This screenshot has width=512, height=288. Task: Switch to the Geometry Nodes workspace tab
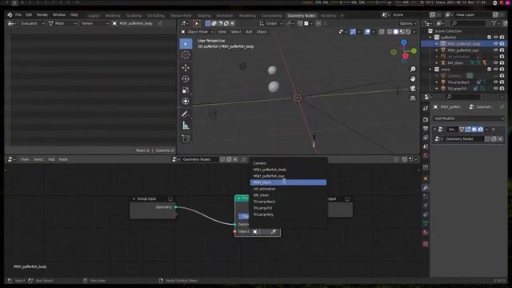coord(302,15)
